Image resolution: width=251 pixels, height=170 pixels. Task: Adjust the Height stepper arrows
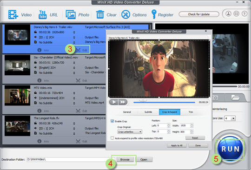(192, 131)
